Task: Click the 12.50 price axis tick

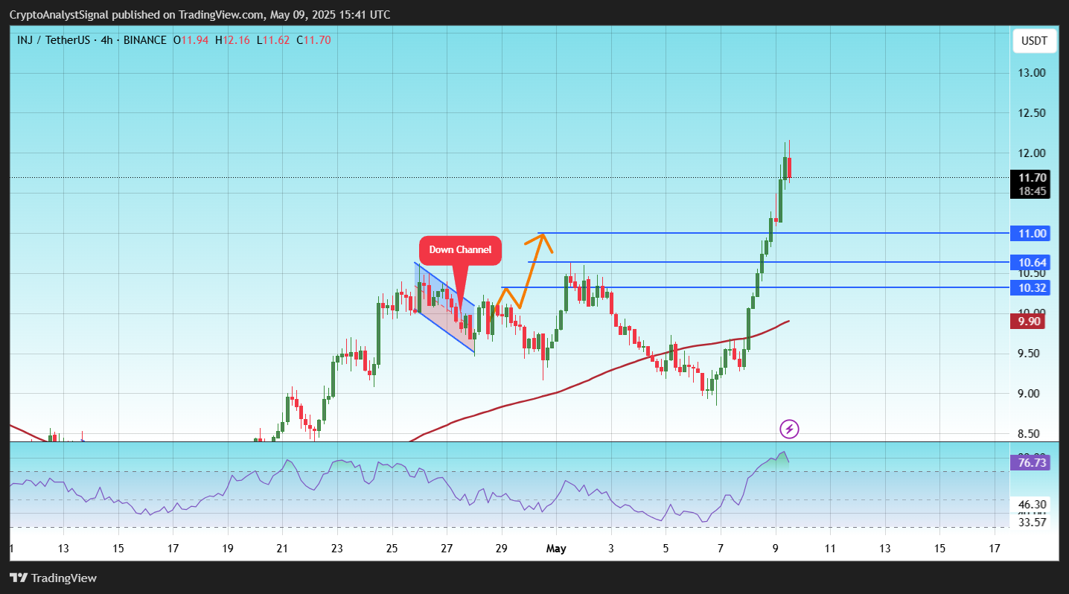Action: pos(1033,113)
